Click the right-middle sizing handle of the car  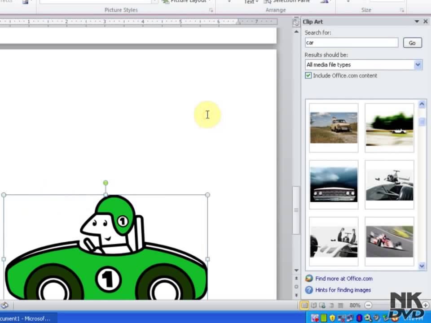click(207, 259)
